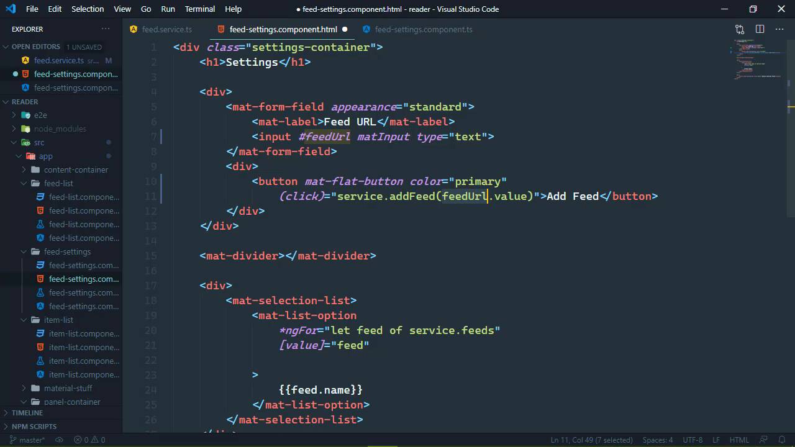Open the spec file under item-list folder
Viewport: 795px width, 447px height.
tap(61, 361)
